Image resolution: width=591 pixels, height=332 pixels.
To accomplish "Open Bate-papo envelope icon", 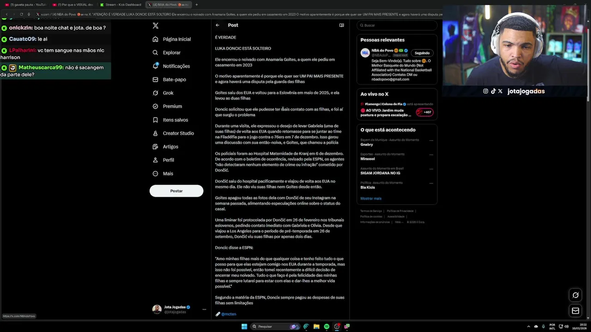I will coord(156,79).
